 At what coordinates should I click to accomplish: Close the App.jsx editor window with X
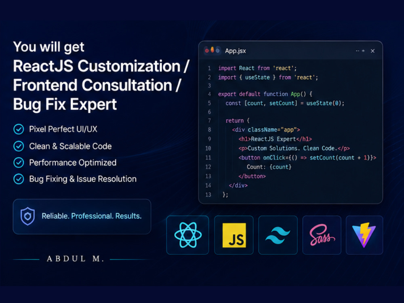pyautogui.click(x=372, y=51)
